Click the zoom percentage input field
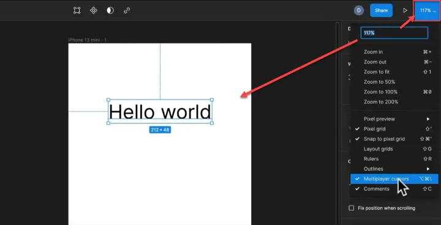The width and height of the screenshot is (441, 225). pos(394,33)
